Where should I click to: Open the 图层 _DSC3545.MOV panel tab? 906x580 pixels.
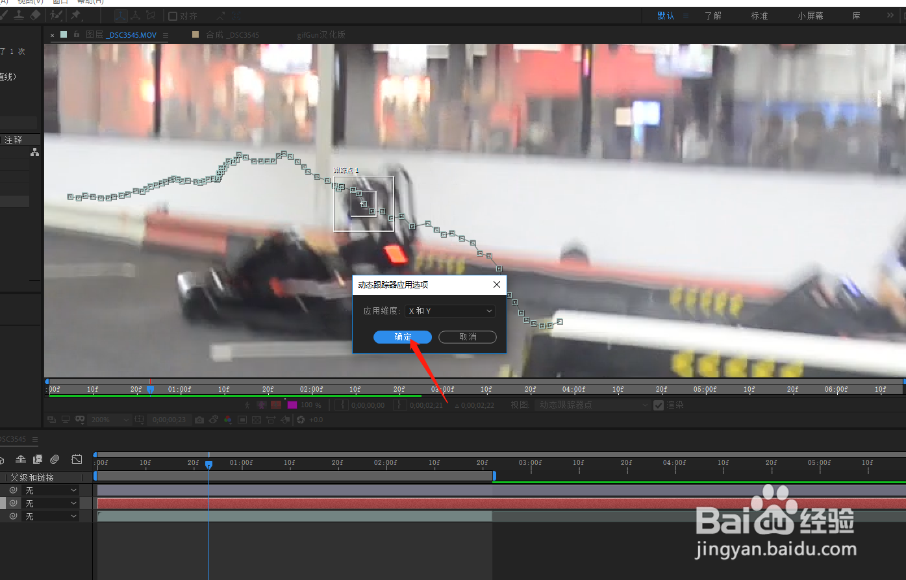coord(121,34)
